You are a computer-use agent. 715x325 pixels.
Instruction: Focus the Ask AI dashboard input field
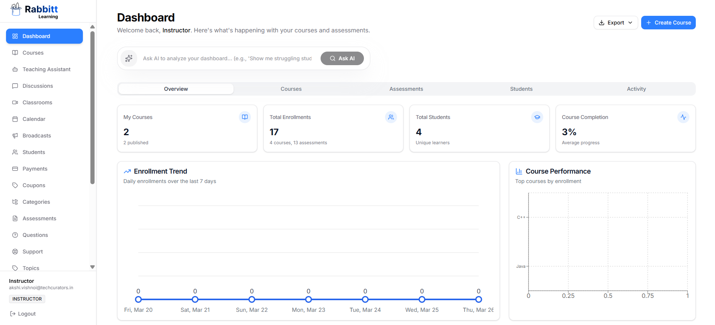[x=227, y=58]
